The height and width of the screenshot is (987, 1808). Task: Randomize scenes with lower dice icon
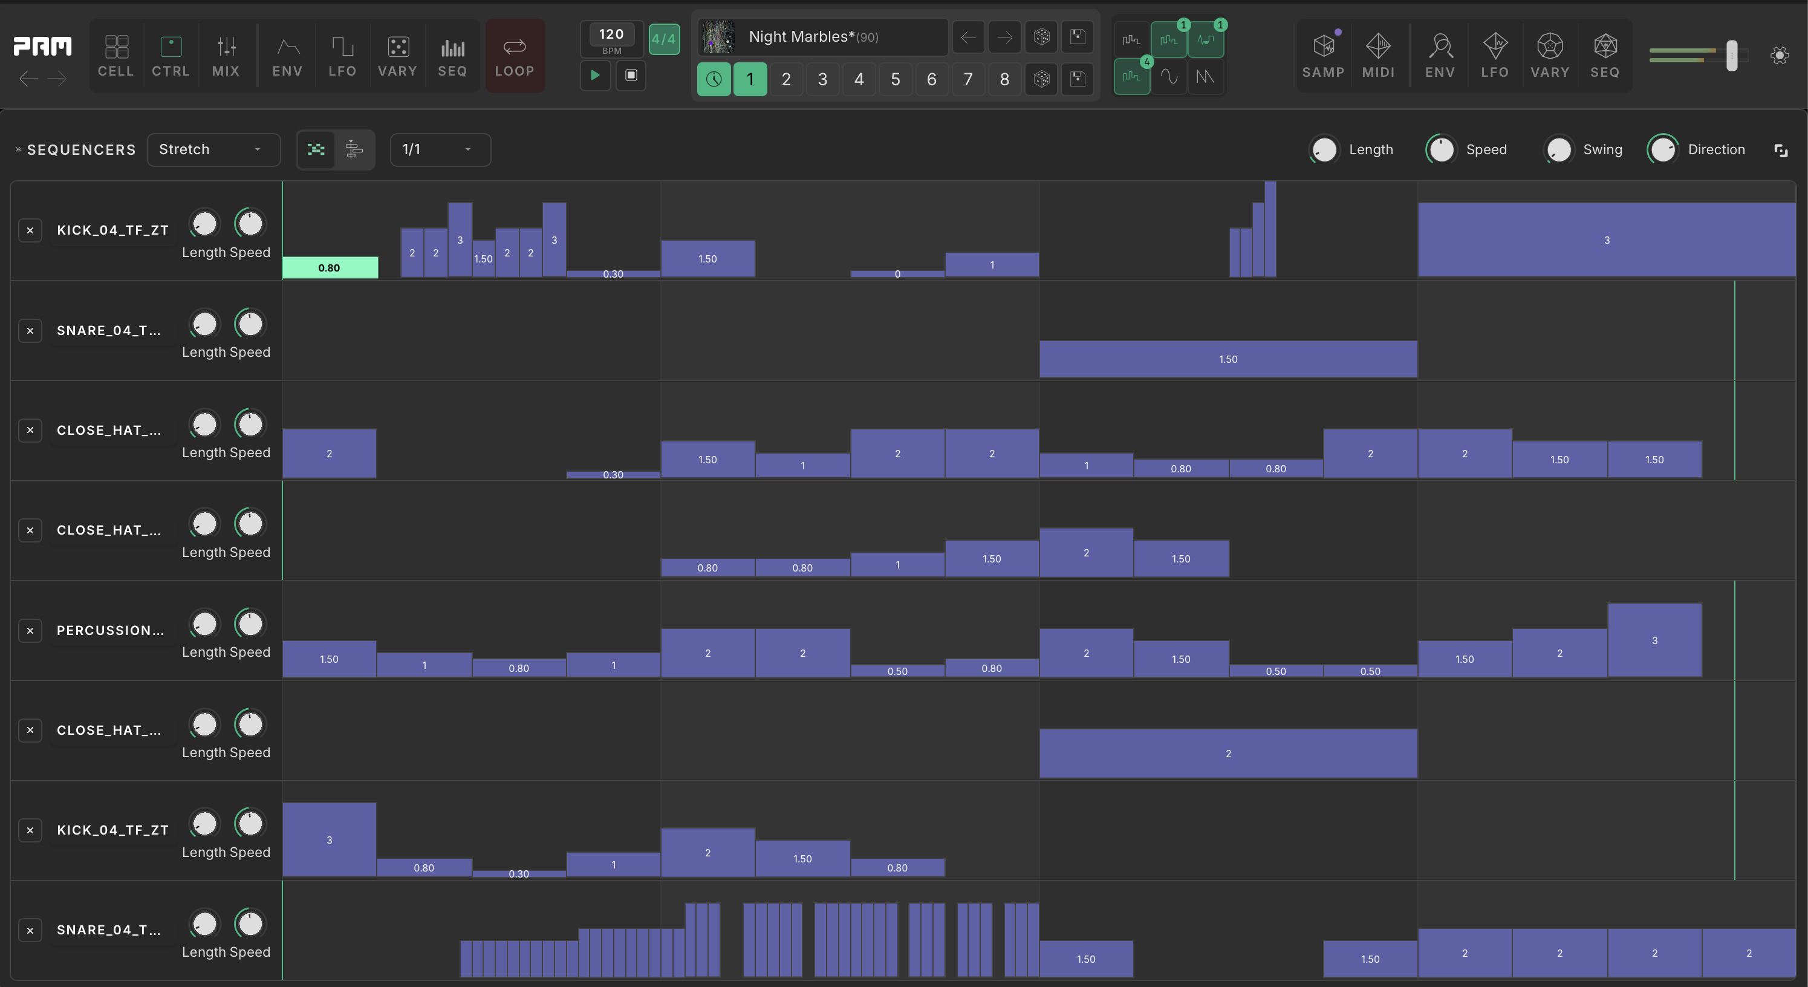1041,79
